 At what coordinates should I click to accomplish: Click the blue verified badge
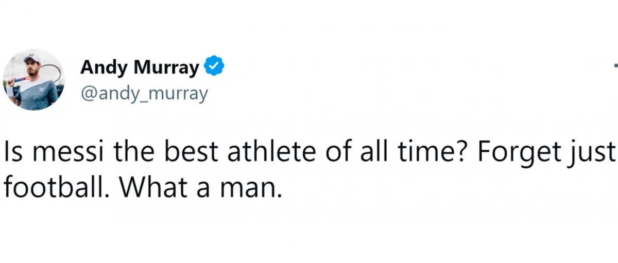click(214, 68)
